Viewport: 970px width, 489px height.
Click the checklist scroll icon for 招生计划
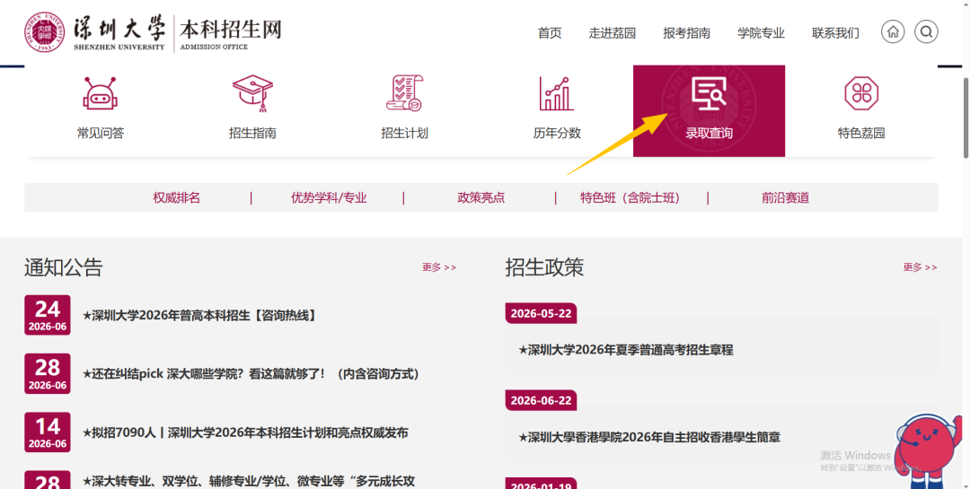tap(404, 93)
